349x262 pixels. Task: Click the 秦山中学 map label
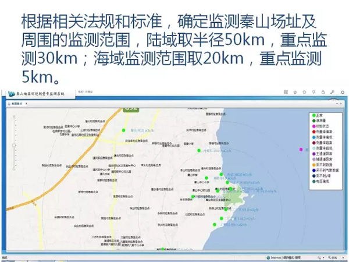pyautogui.click(x=193, y=175)
